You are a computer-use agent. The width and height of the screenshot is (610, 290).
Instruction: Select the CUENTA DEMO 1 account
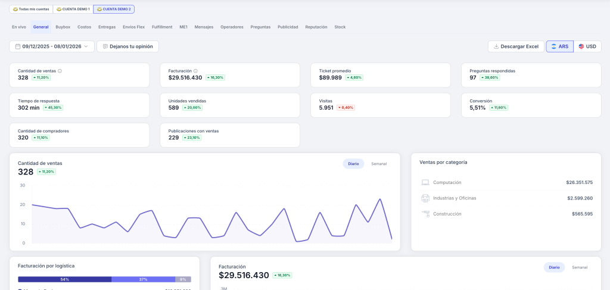pos(73,10)
